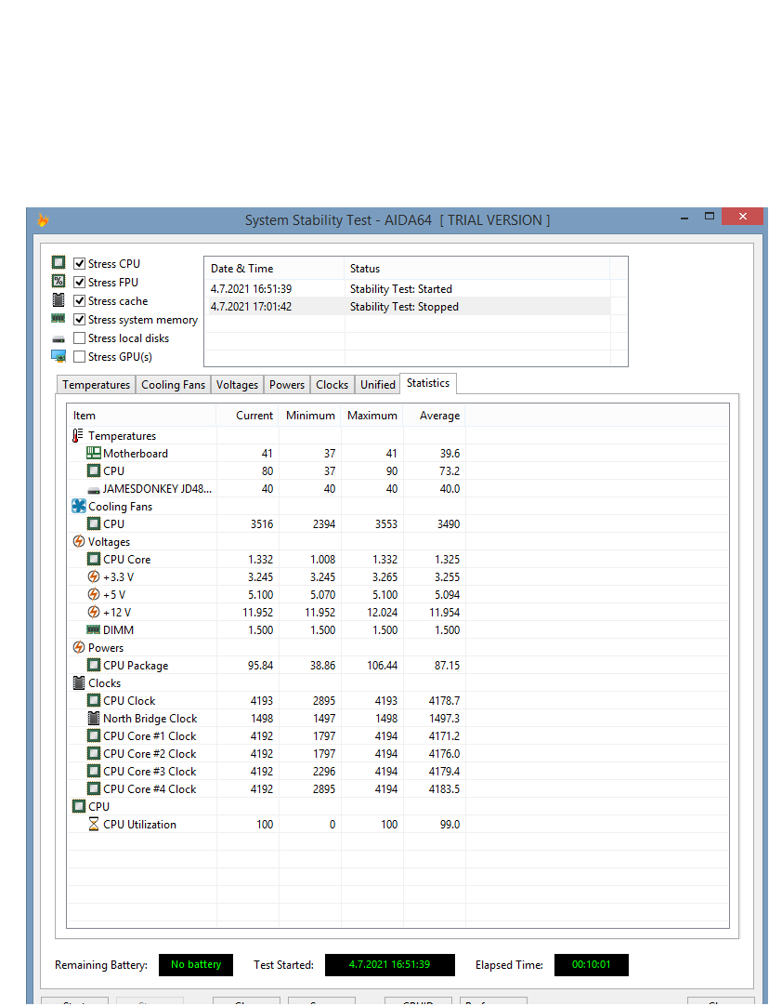Click the Temperatures thermometer icon
The image size is (769, 1006).
(77, 436)
